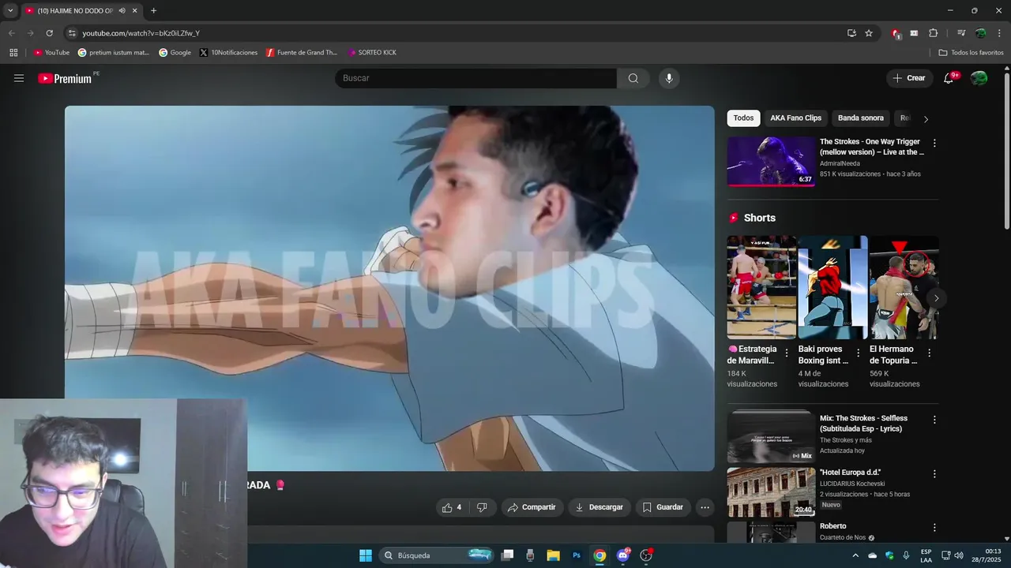Open ESP LAA language switcher

(926, 555)
